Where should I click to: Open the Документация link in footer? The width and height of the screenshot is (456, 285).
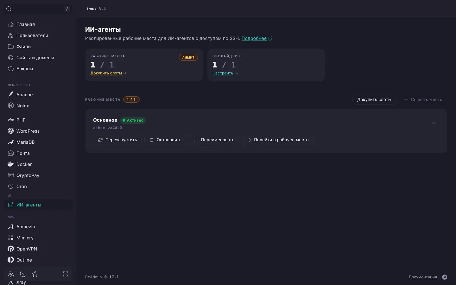(423, 277)
